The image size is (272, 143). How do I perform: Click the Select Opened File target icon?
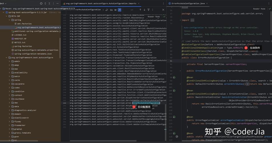click(41, 3)
